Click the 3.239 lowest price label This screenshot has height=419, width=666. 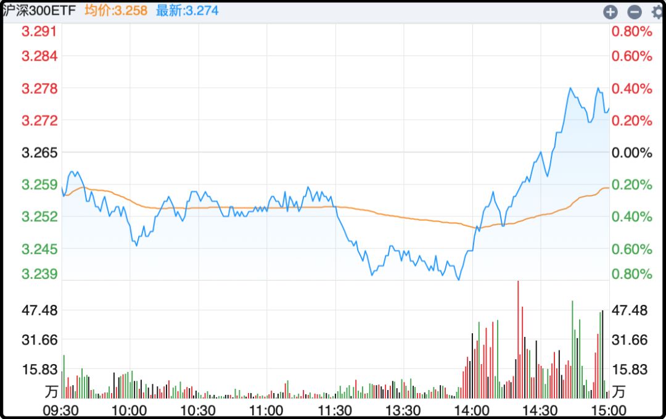pos(39,274)
